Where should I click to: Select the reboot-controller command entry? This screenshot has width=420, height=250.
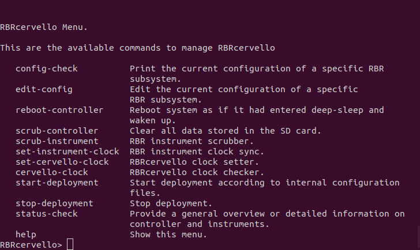click(59, 110)
